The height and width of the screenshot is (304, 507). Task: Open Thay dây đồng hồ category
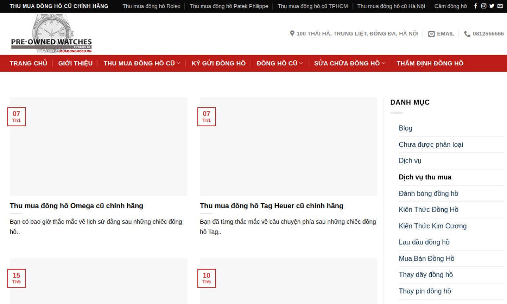coord(426,275)
